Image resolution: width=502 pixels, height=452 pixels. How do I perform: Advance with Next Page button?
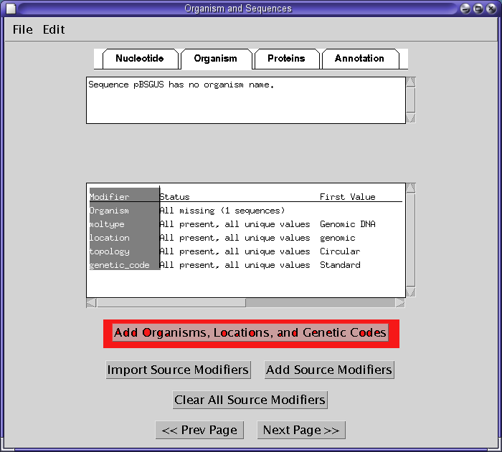click(301, 430)
